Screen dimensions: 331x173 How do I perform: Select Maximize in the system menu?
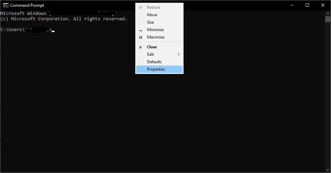click(159, 37)
